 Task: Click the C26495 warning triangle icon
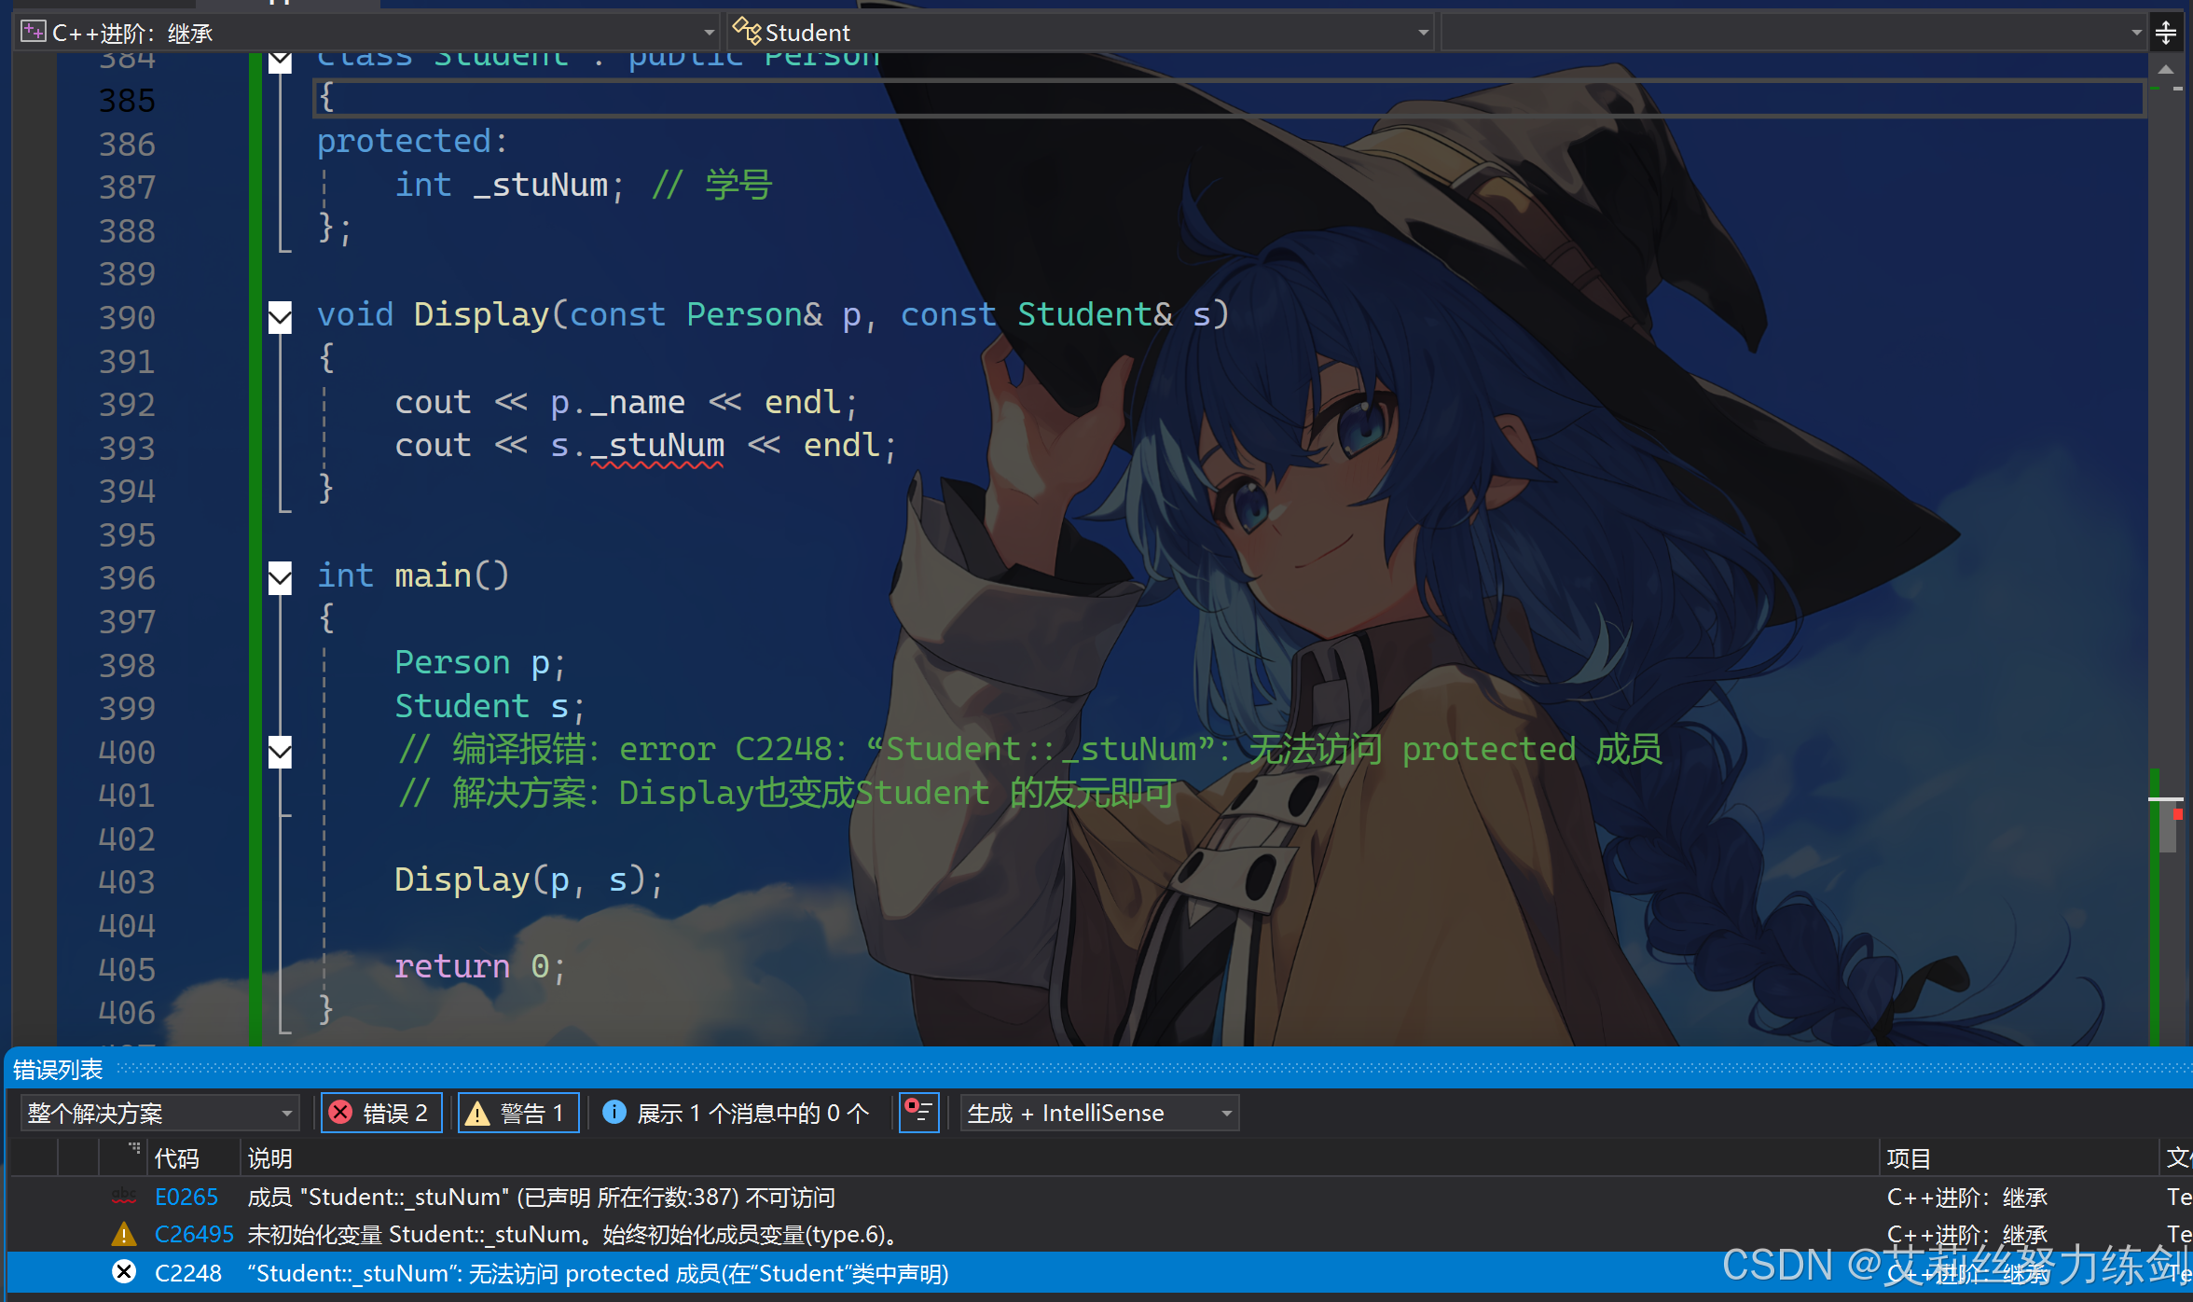pos(124,1234)
